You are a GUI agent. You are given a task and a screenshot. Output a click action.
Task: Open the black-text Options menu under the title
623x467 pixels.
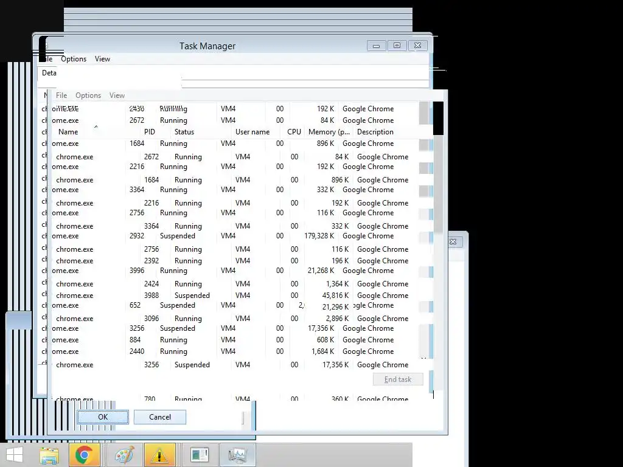[x=74, y=59]
